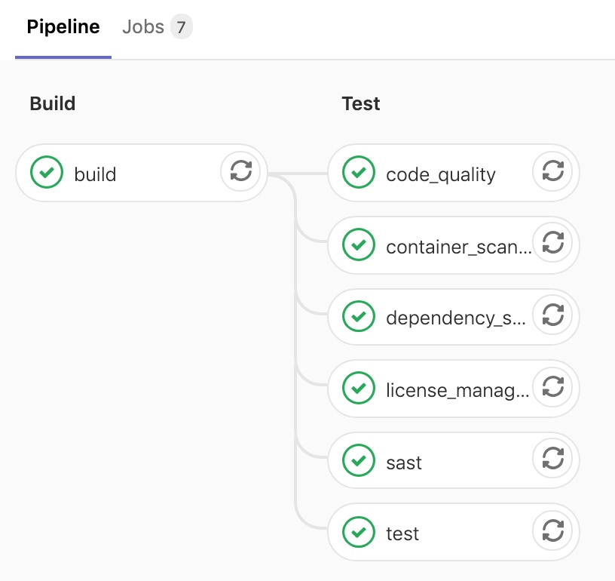Open the Jobs tab
The height and width of the screenshot is (581, 615).
143,28
